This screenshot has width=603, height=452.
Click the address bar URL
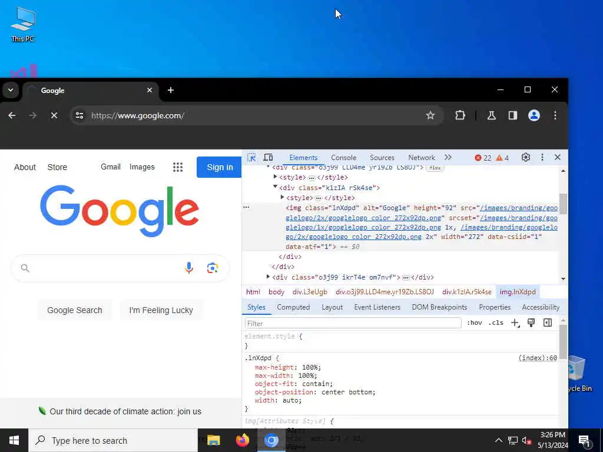coord(138,115)
